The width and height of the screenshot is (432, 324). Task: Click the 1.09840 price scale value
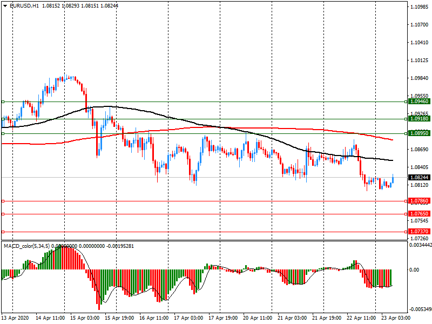pos(420,78)
